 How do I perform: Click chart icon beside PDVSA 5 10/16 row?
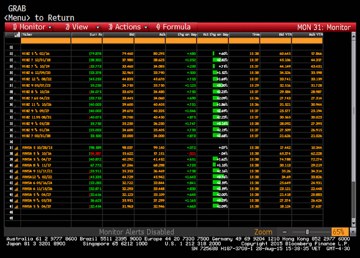point(16,154)
